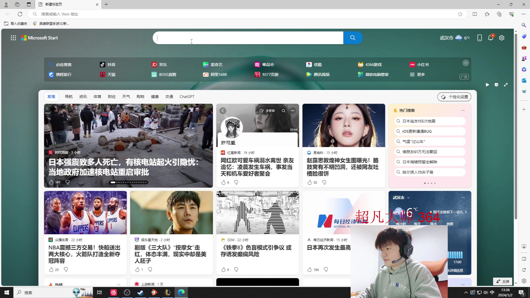Open the notifications bell icon
This screenshot has width=530, height=298.
click(491, 38)
